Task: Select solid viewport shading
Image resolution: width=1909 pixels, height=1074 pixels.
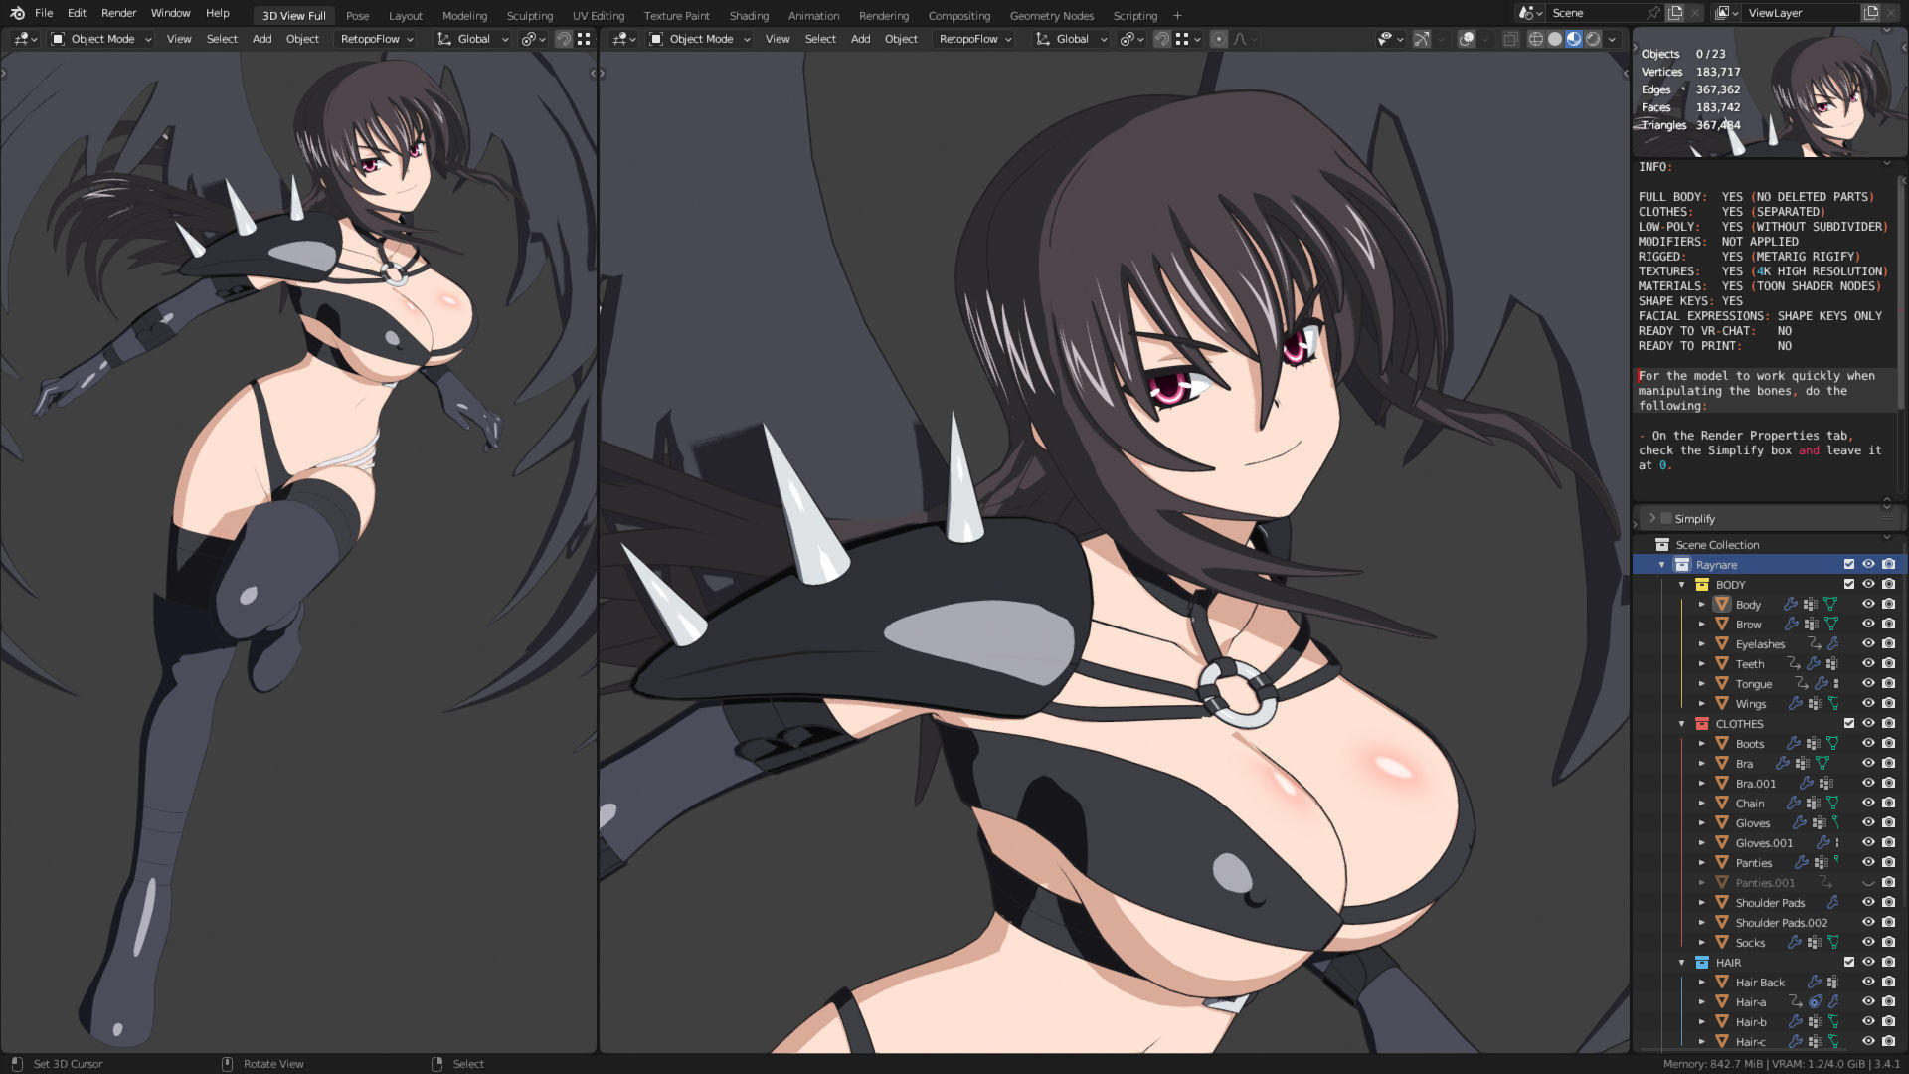Action: 1555,39
